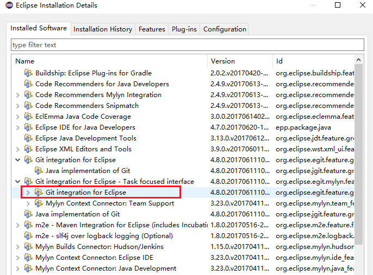Select Id cell org.eclipse.eclemma.feat

(x=315, y=117)
